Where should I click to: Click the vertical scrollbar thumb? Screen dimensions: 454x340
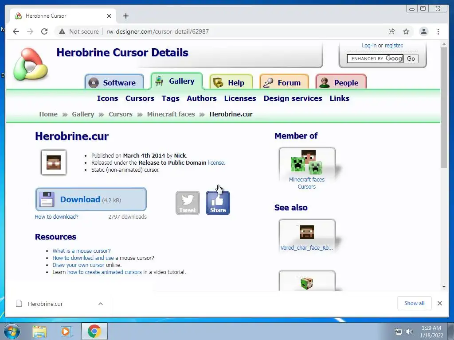[444, 108]
